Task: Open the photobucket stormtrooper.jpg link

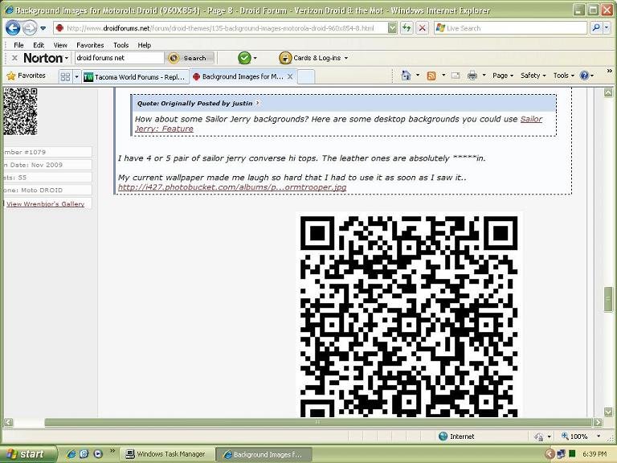Action: coord(232,187)
